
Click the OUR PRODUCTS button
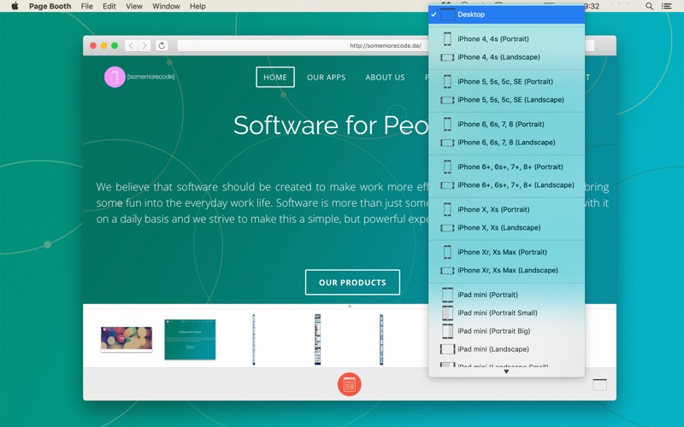[352, 283]
